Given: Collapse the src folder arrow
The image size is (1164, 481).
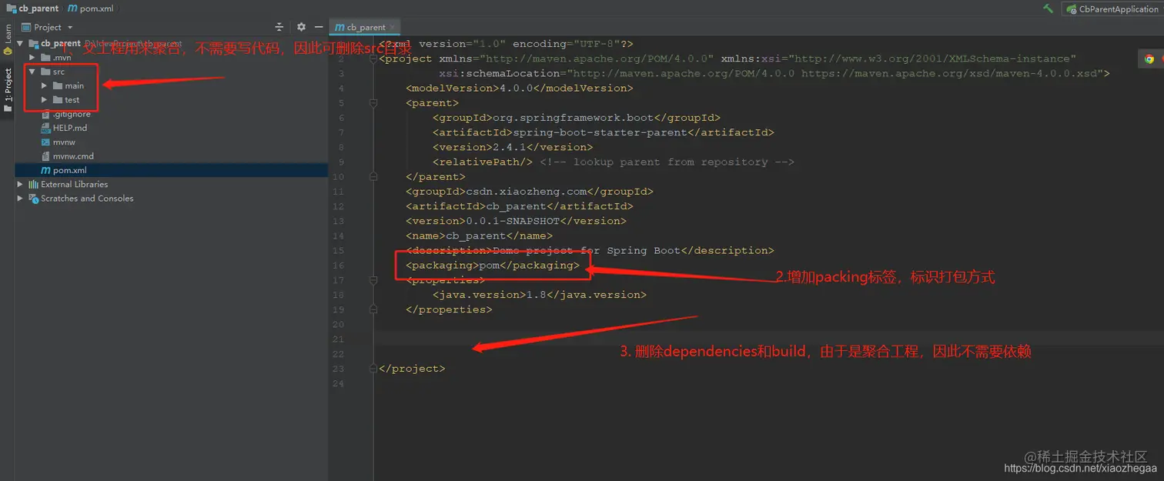Looking at the screenshot, I should click(x=32, y=72).
